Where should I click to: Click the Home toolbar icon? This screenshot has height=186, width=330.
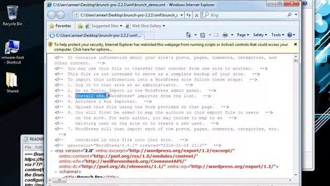coord(188,35)
